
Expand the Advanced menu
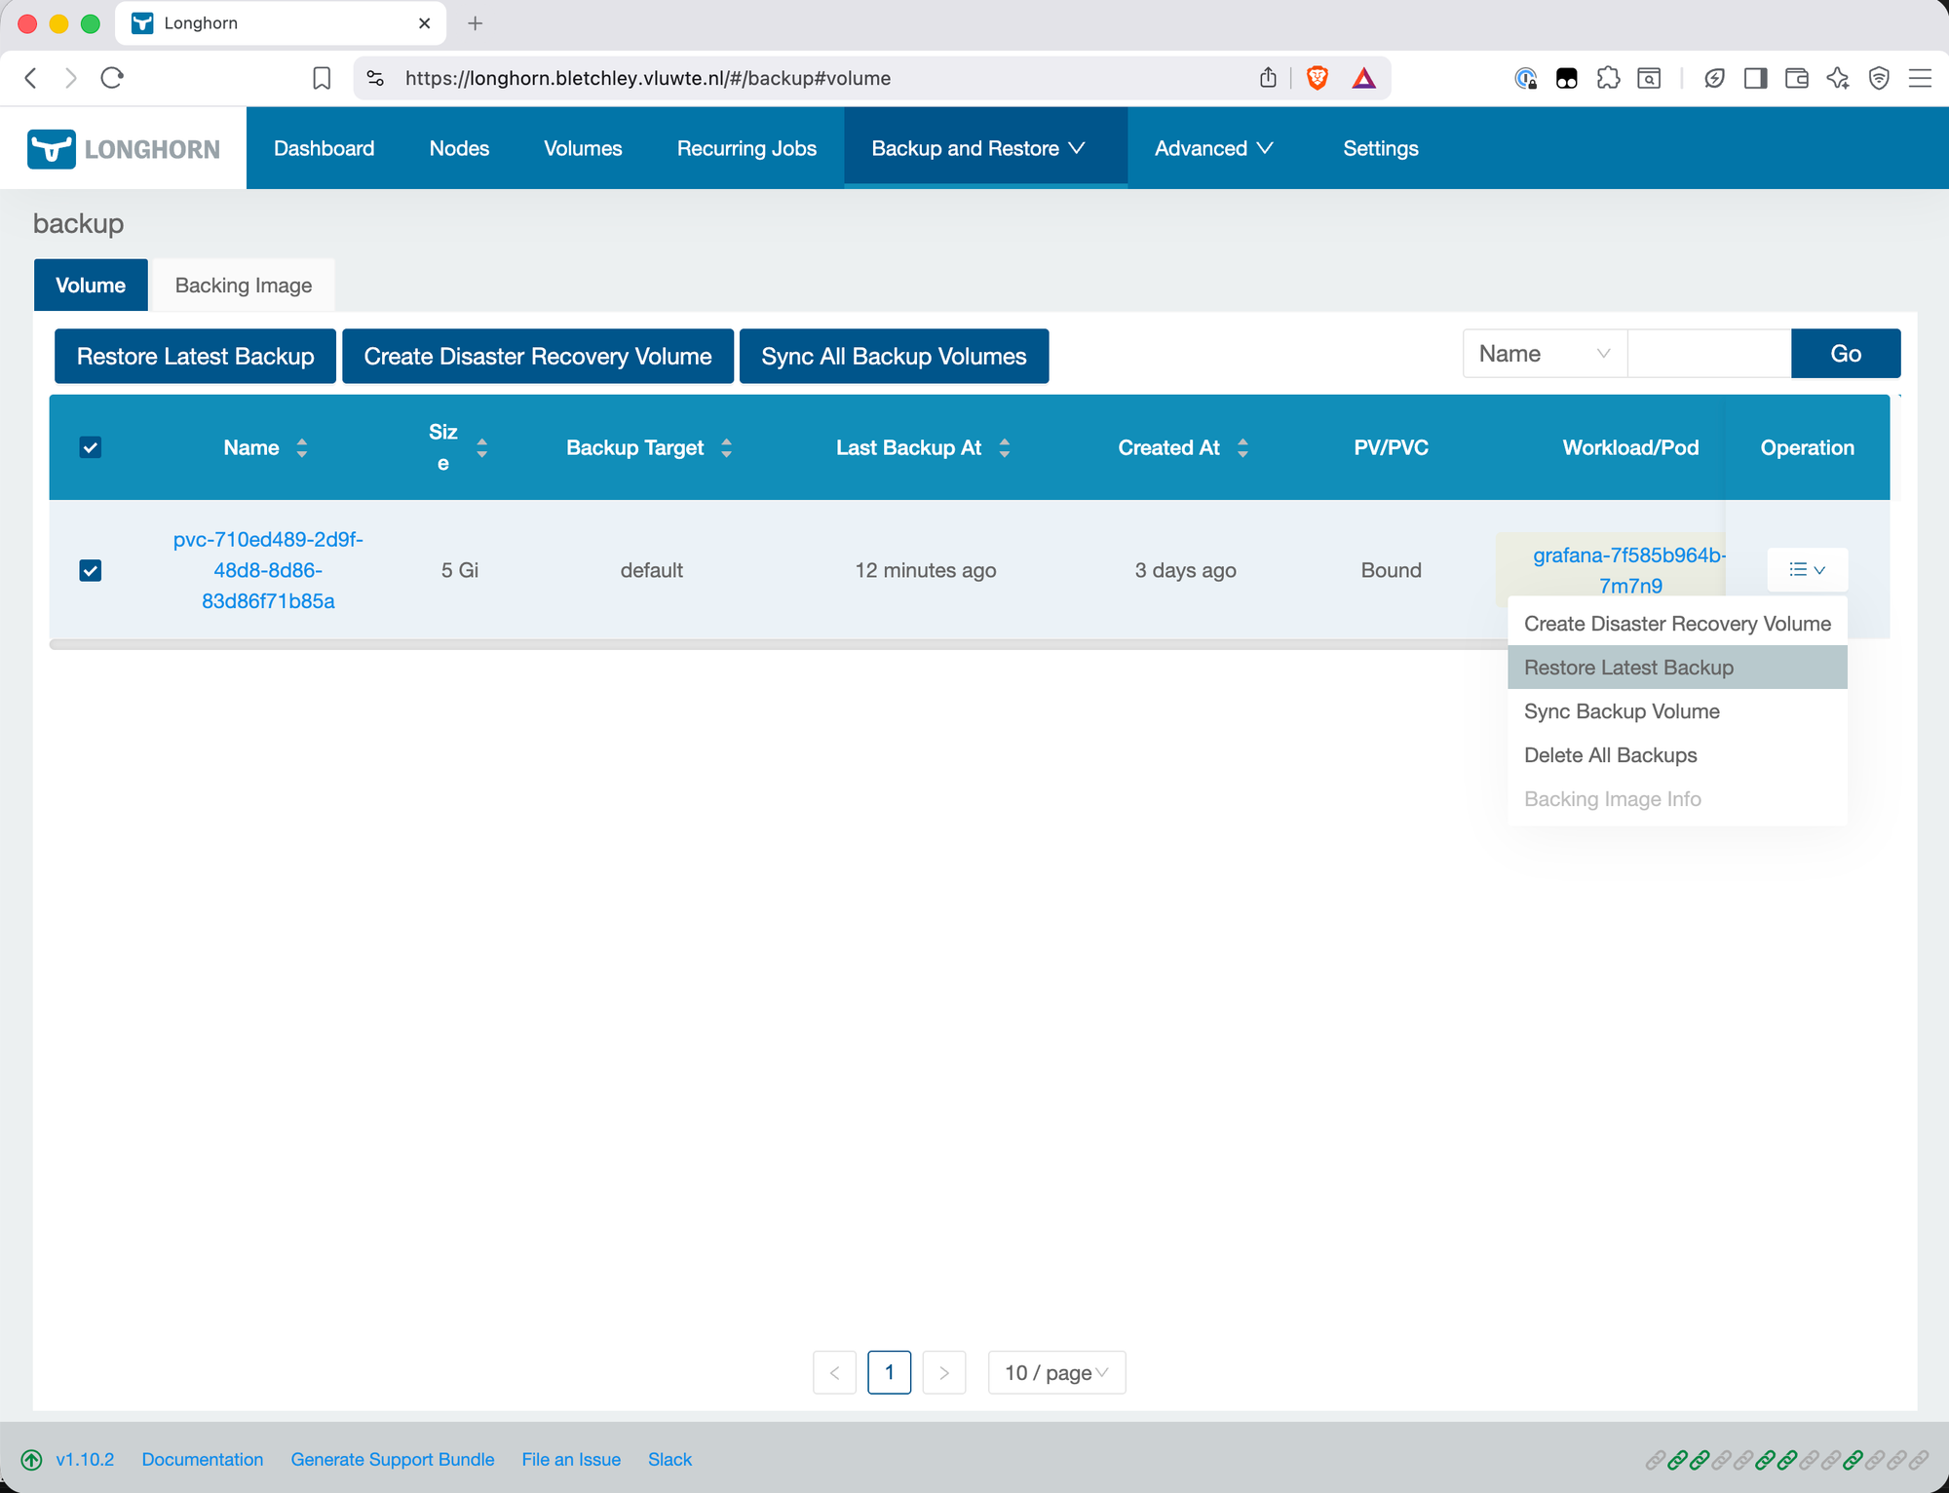tap(1213, 148)
